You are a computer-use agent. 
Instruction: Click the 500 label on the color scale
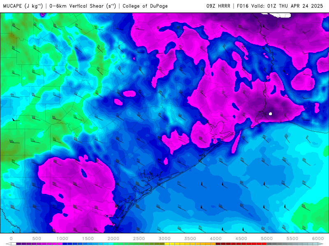(x=37, y=239)
